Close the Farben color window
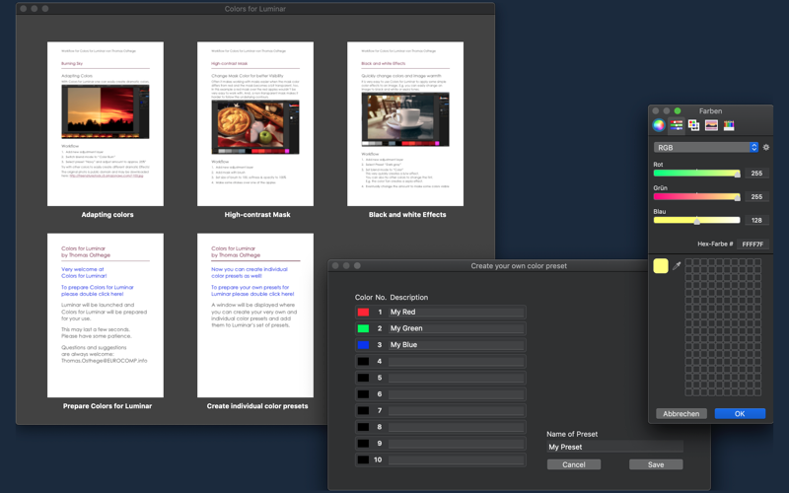This screenshot has height=493, width=789. coord(656,110)
